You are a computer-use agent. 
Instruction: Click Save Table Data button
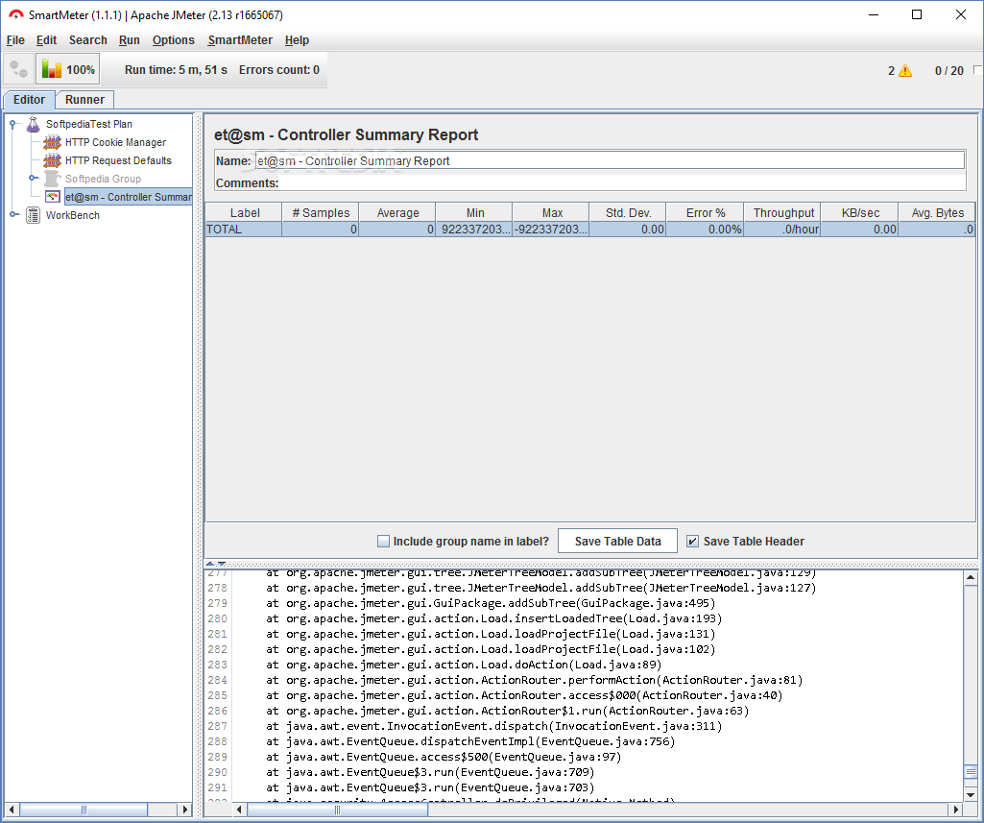coord(617,541)
